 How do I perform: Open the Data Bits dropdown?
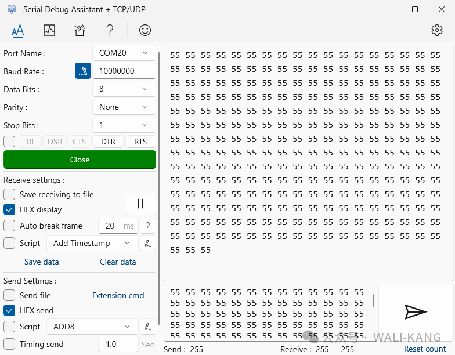point(124,89)
